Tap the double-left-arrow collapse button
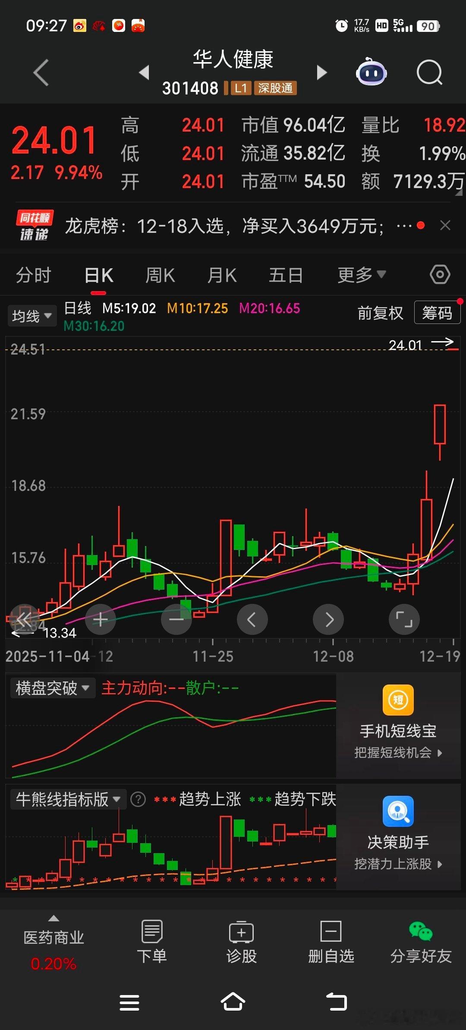 tap(25, 620)
